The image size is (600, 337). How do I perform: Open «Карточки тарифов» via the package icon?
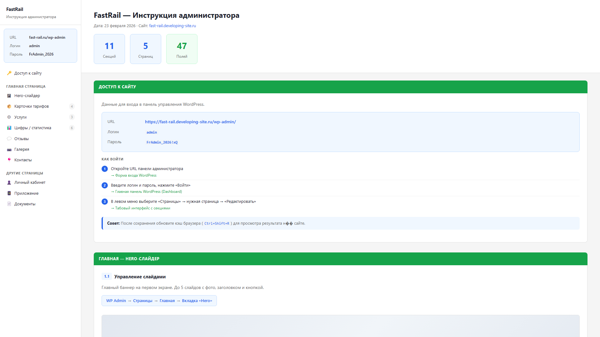[9, 106]
